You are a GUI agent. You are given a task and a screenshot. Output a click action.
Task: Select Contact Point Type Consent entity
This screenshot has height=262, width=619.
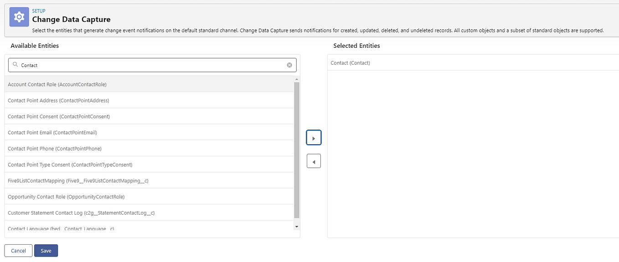(x=70, y=165)
